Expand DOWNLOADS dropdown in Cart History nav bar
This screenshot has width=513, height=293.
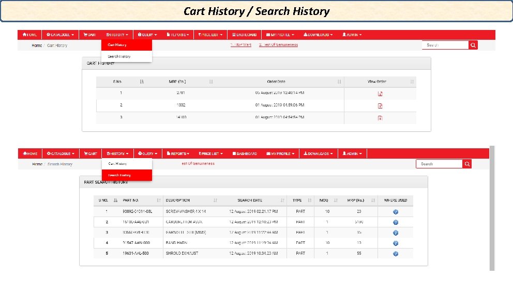pos(318,35)
